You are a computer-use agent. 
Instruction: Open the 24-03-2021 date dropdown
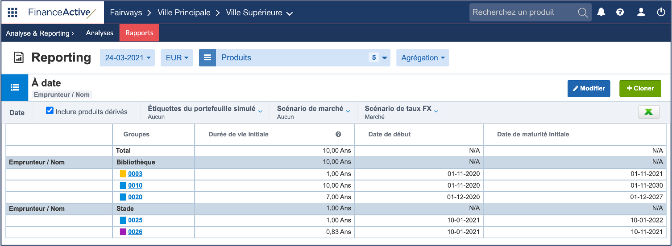coord(127,58)
